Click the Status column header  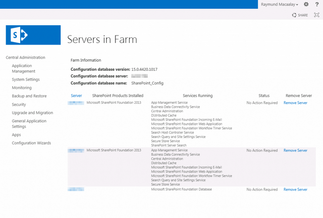(264, 96)
